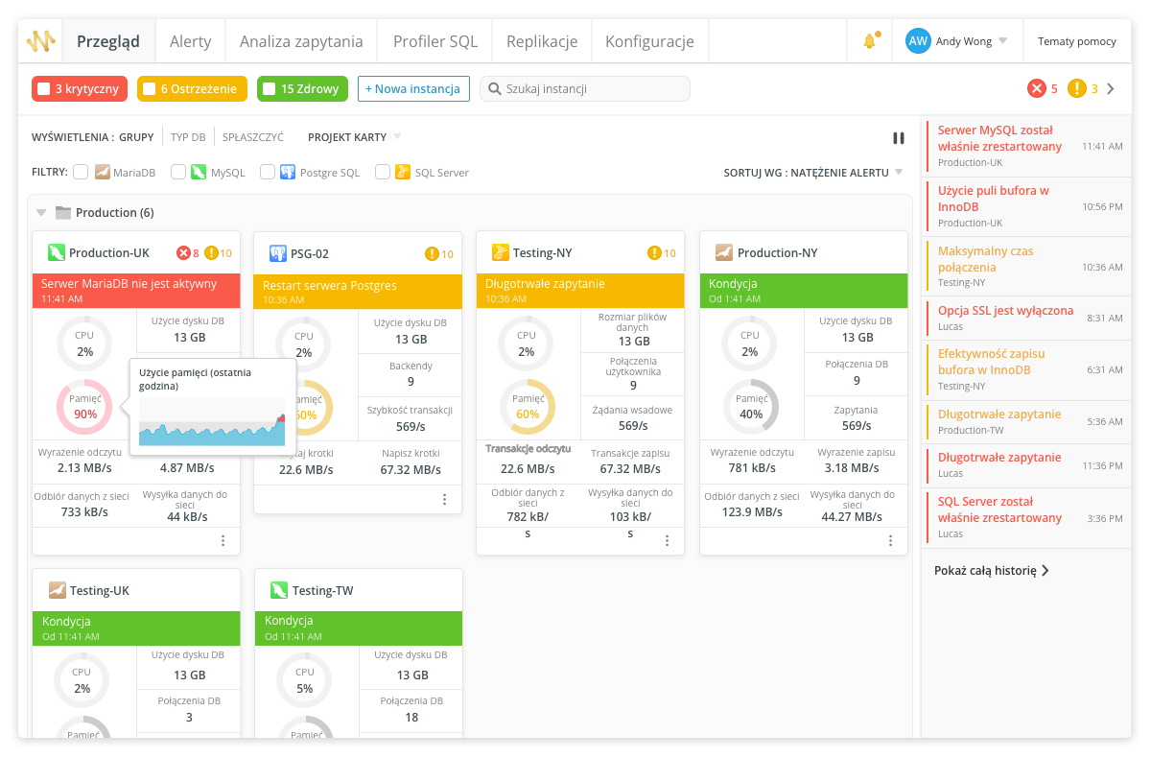Viewport: 1151px width, 758px height.
Task: Switch to the Profiler SQL tab
Action: (x=435, y=41)
